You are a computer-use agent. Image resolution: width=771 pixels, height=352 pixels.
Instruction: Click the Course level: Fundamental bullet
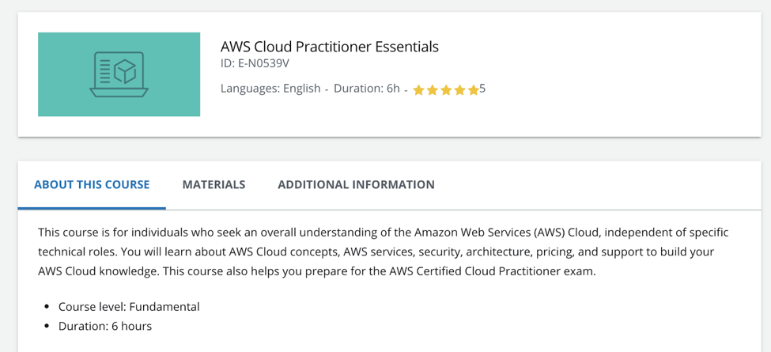pyautogui.click(x=129, y=306)
